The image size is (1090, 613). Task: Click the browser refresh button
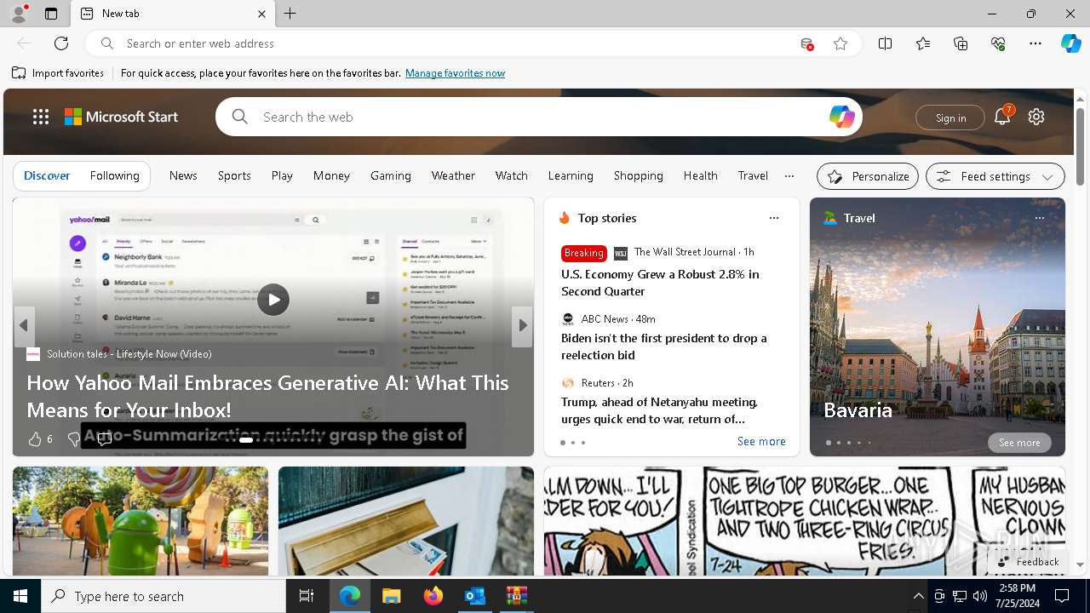(61, 43)
